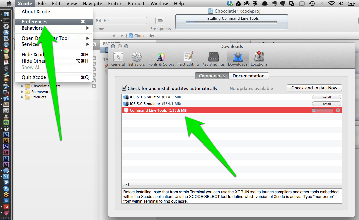Open the Editor menu
Screen dimensions: 359x220
[115, 3]
